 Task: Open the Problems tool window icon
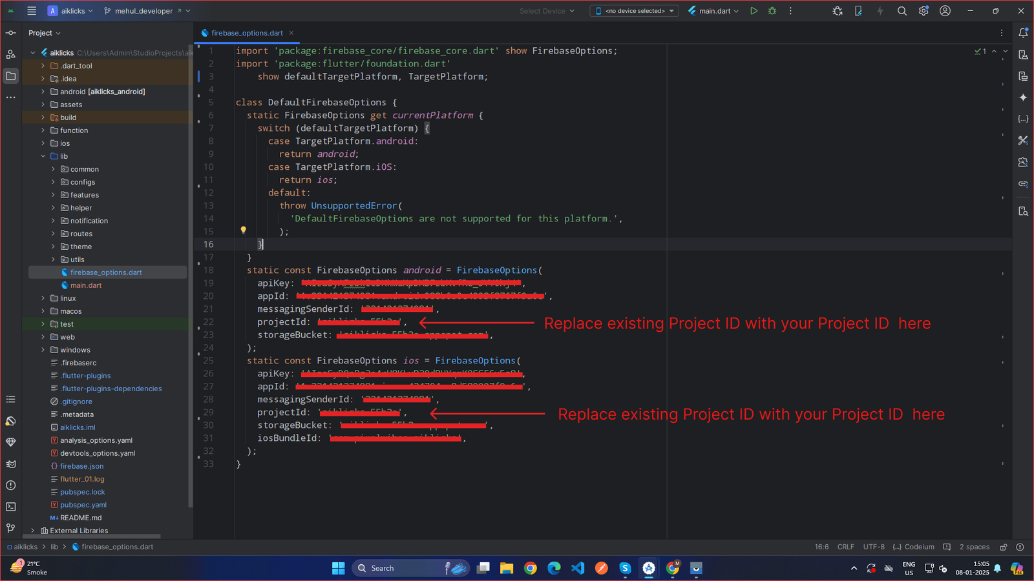click(x=11, y=485)
